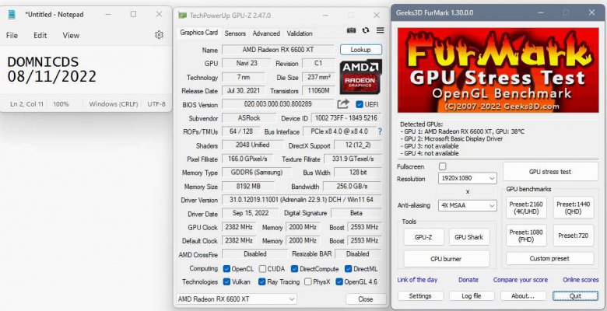Click the Bus Interface question mark icon

coord(380,131)
